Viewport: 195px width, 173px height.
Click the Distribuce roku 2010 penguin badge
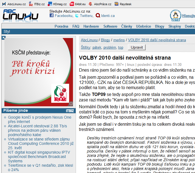click(x=176, y=15)
